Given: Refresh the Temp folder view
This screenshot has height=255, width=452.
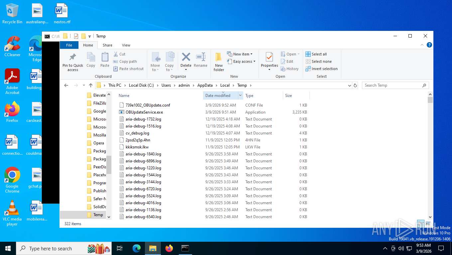Looking at the screenshot, I should pyautogui.click(x=355, y=85).
